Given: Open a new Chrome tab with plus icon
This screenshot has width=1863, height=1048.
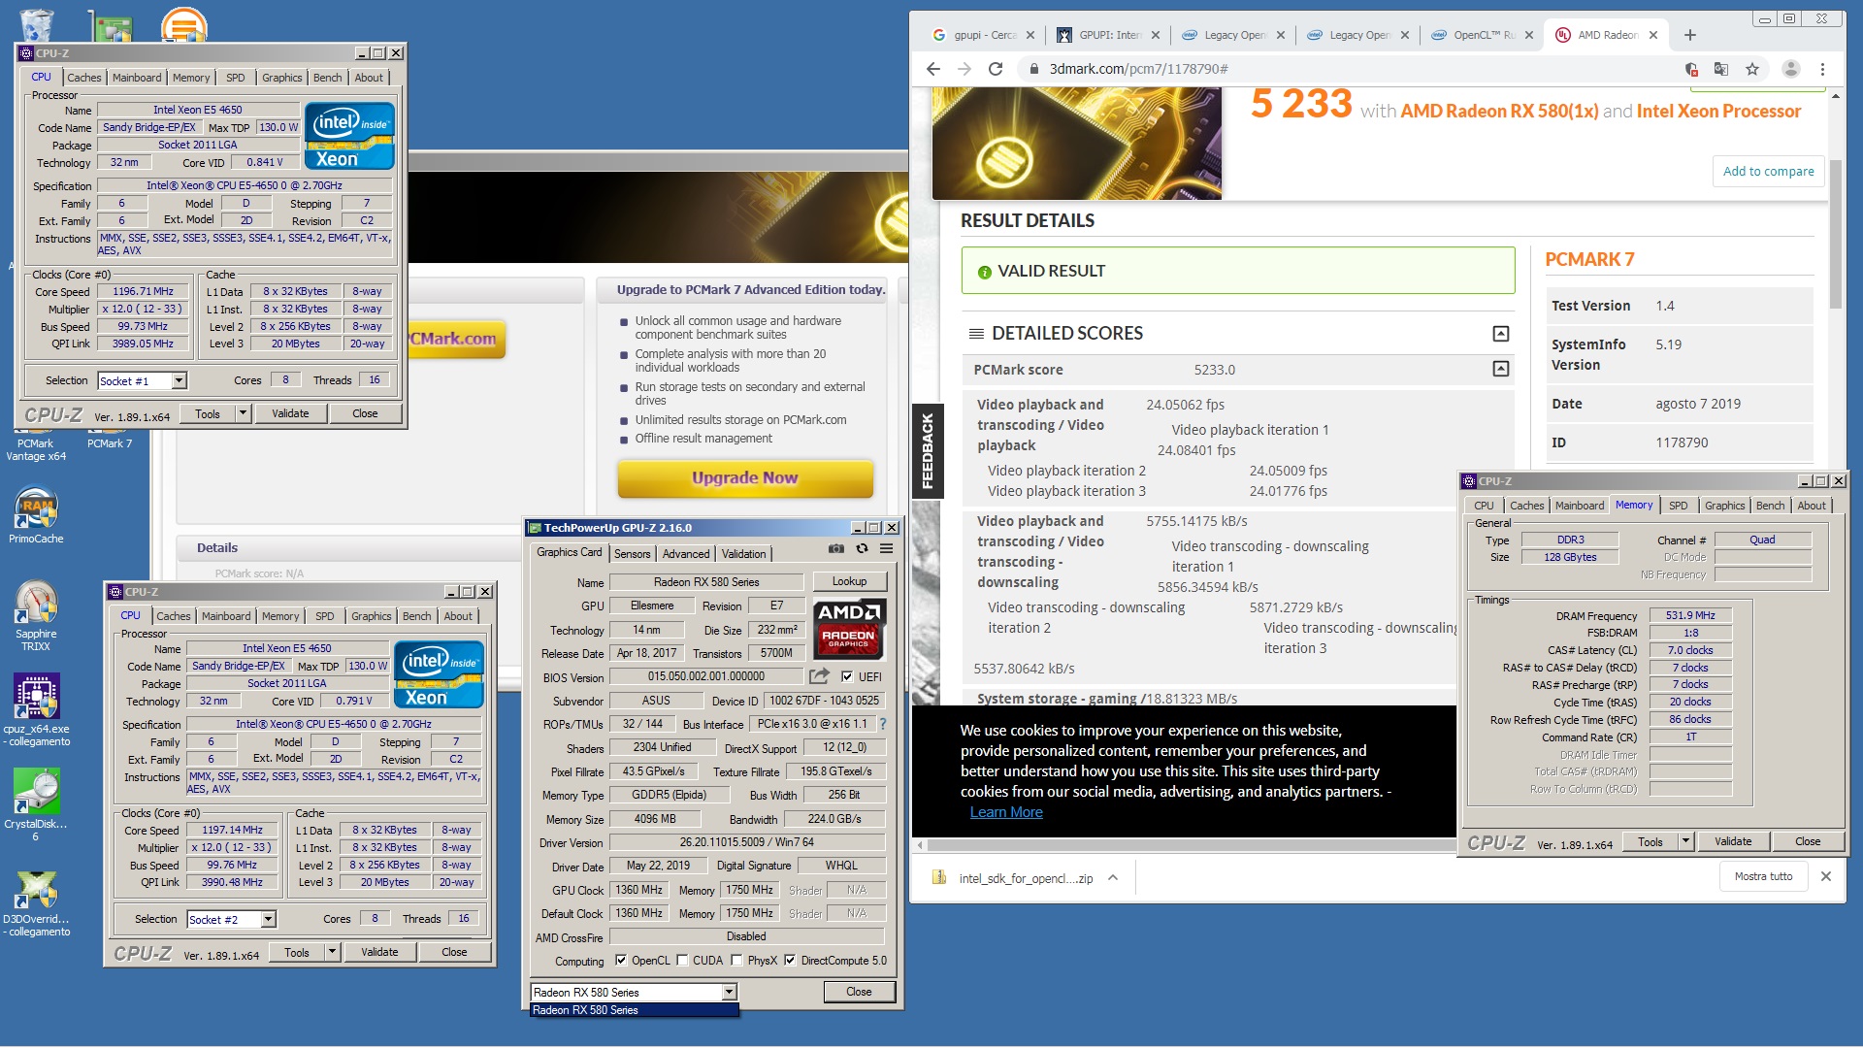Looking at the screenshot, I should coord(1690,35).
